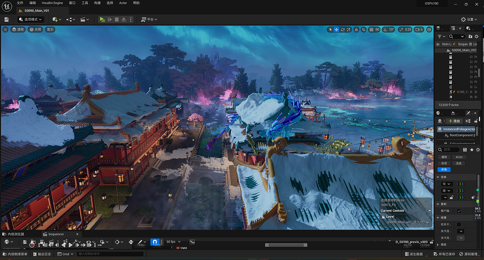Open the 文件 menu
The width and height of the screenshot is (484, 260).
click(x=20, y=3)
